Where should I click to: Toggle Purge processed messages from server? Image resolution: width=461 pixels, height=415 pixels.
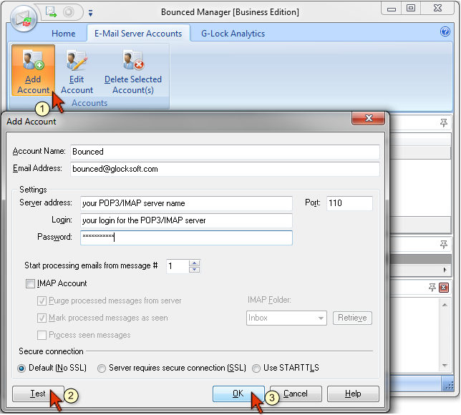click(42, 301)
